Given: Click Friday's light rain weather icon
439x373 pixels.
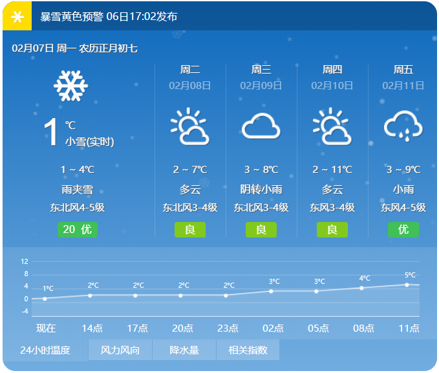Looking at the screenshot, I should pyautogui.click(x=403, y=127).
